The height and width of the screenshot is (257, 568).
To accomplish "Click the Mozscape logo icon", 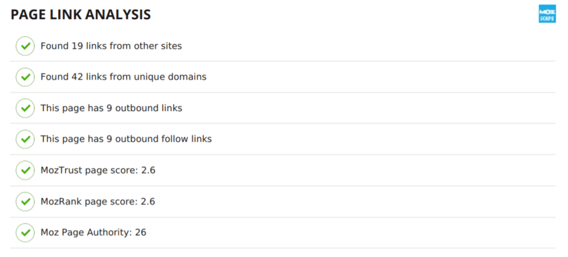I will [x=547, y=14].
